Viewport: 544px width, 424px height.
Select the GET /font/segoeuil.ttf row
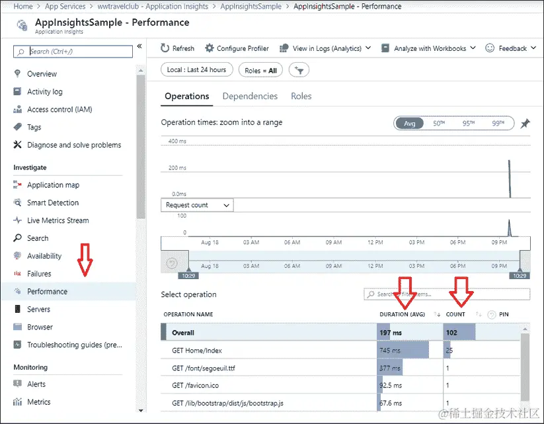tap(340, 368)
